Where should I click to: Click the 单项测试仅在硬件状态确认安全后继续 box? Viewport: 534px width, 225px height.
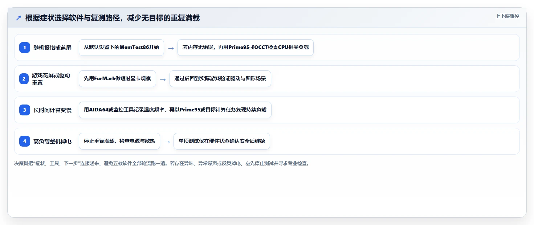(x=222, y=141)
